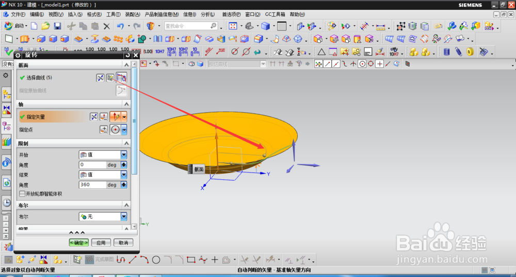This screenshot has width=516, height=277.
Task: Reset the Revolve dialog with the refresh icon
Action: point(127,55)
